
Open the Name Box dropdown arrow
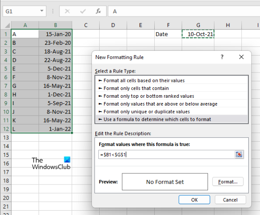(42, 10)
